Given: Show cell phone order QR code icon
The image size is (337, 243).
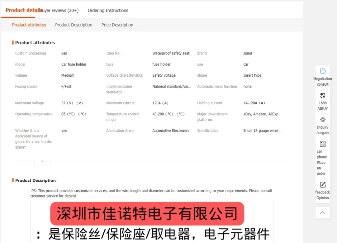Looking at the screenshot, I should coord(323,144).
